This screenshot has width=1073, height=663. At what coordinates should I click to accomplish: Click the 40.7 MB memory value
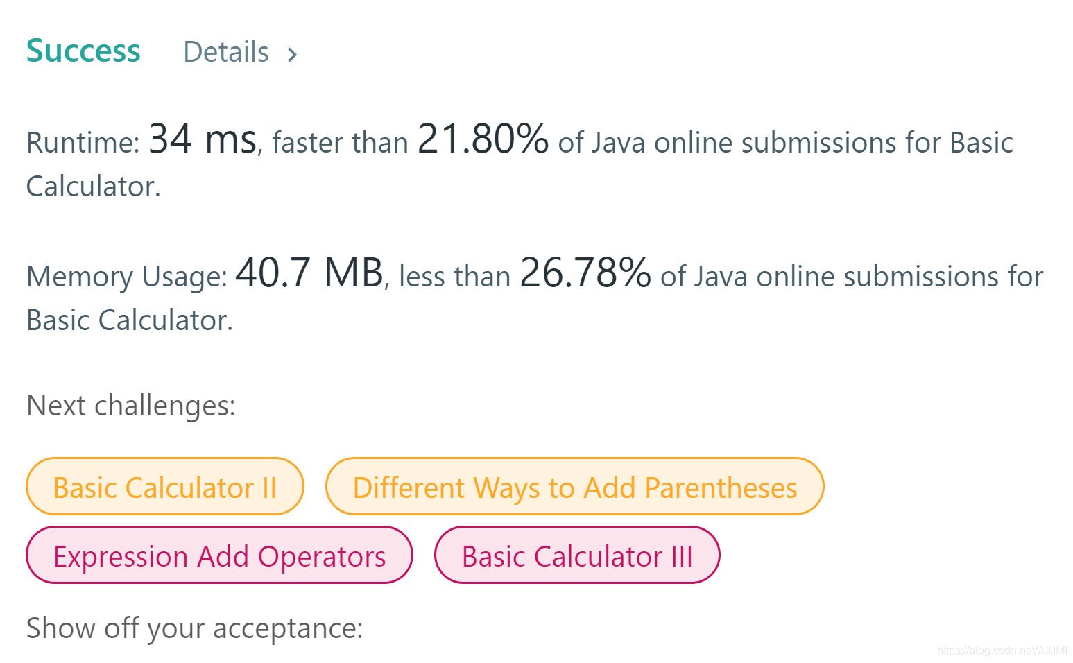[309, 273]
